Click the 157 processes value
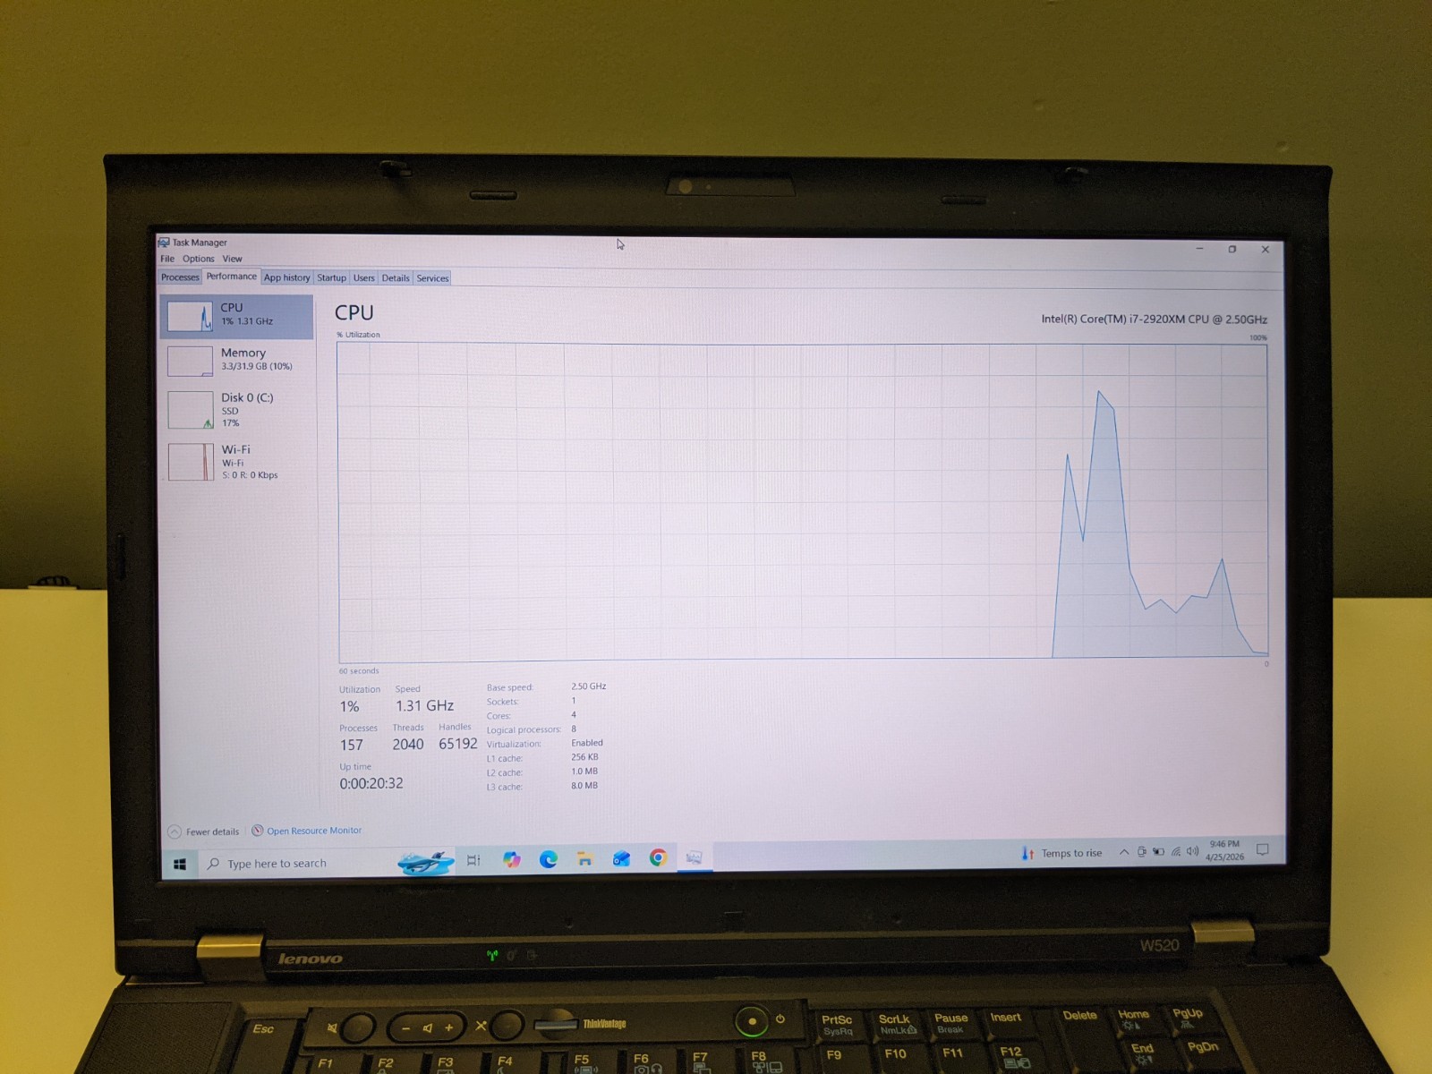The width and height of the screenshot is (1432, 1074). 352,746
